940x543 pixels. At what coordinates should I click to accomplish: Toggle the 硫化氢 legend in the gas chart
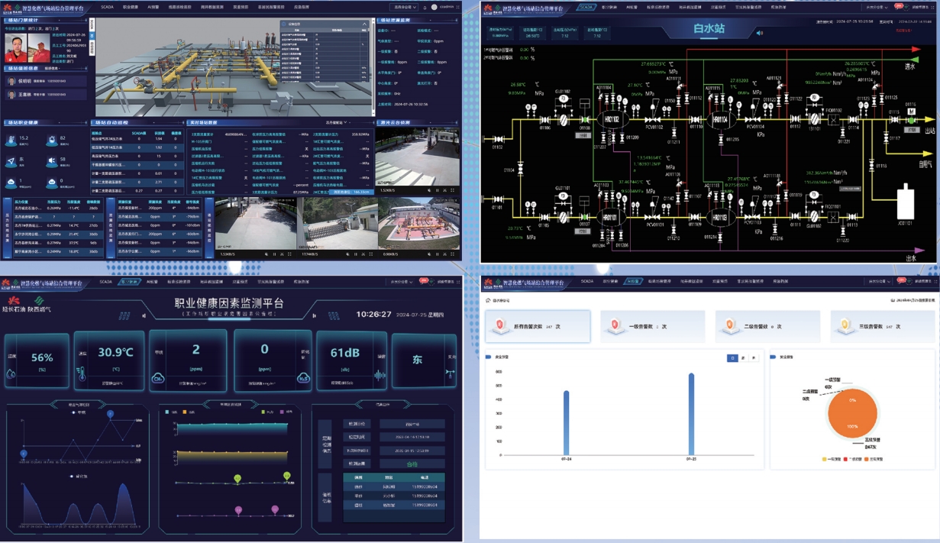click(x=78, y=476)
